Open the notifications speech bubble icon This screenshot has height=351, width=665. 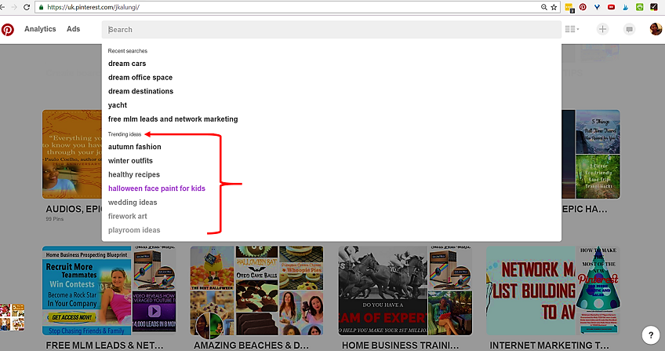630,29
